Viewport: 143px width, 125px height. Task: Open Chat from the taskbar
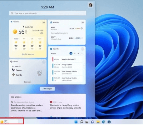point(92,122)
